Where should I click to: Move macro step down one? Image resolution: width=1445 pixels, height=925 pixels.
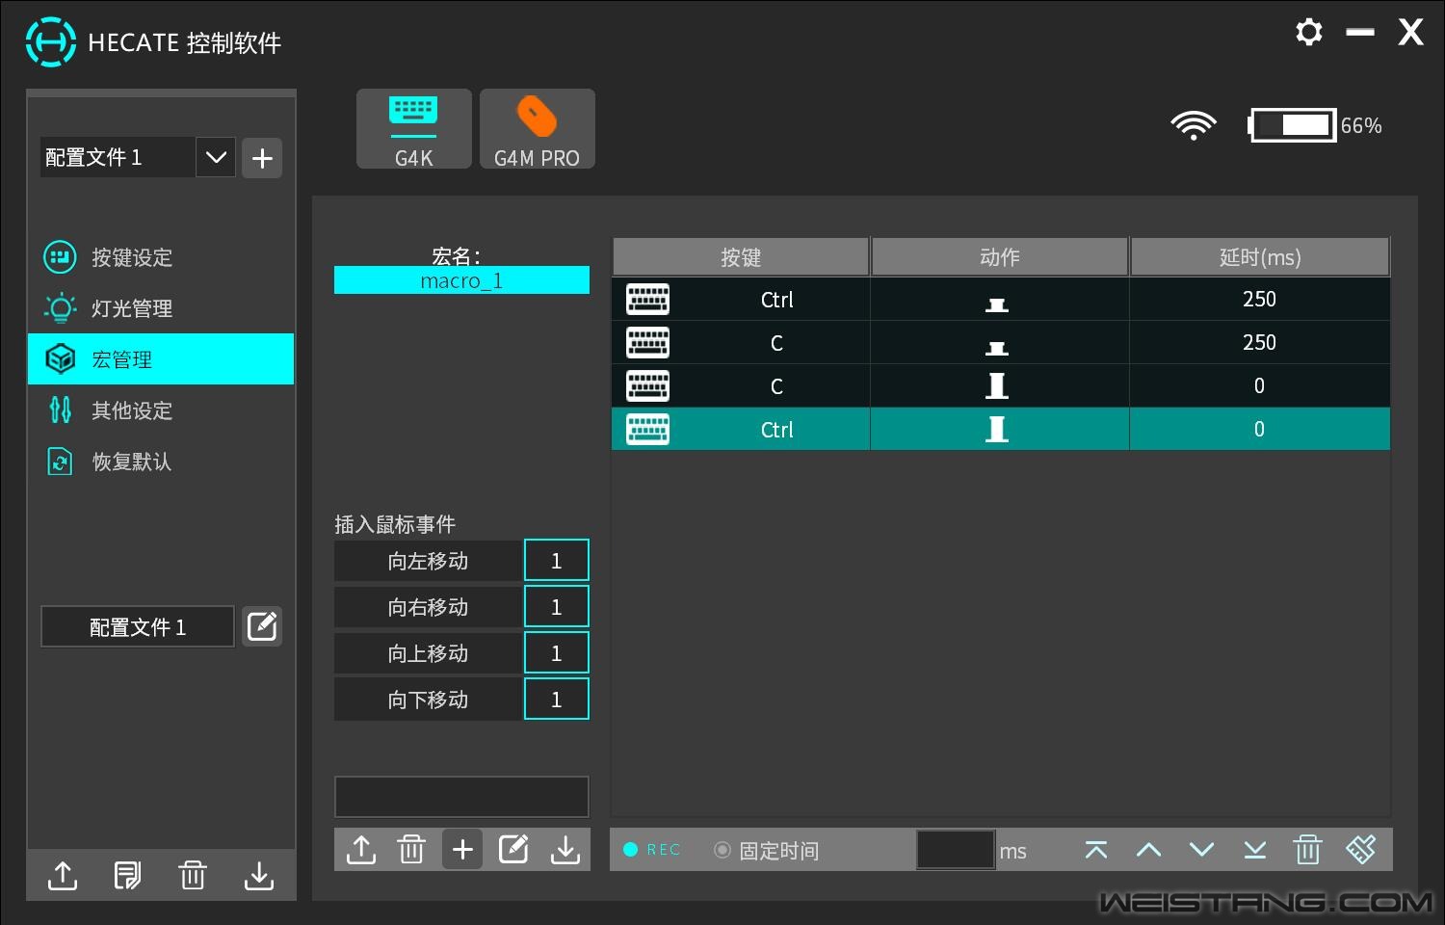1201,850
